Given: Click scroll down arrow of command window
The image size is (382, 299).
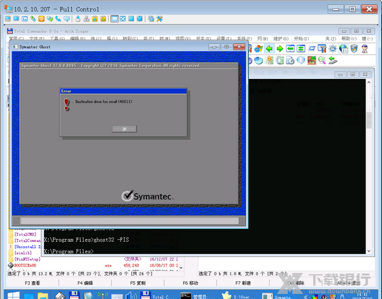Looking at the screenshot, I should [x=369, y=251].
